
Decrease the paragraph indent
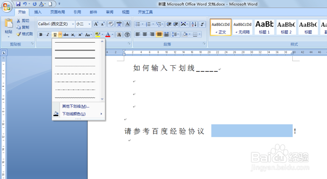coord(169,24)
